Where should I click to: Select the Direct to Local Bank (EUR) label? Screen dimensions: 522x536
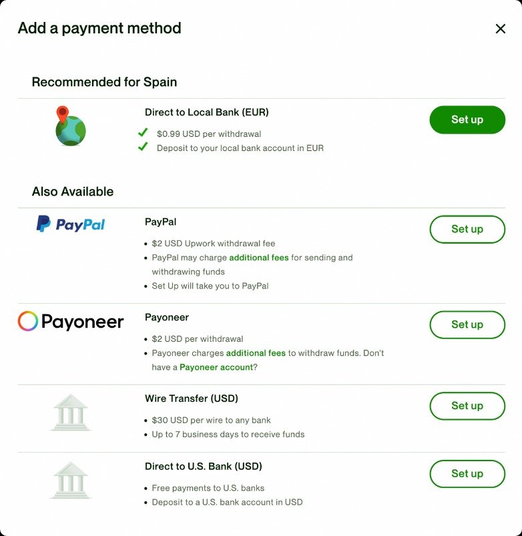(x=206, y=112)
